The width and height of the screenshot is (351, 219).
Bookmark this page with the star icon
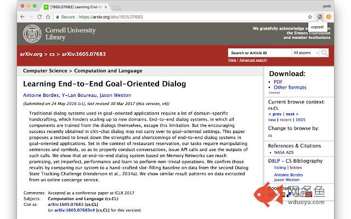310,17
